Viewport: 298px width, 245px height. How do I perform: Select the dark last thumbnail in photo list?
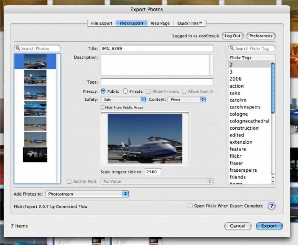tap(35, 155)
